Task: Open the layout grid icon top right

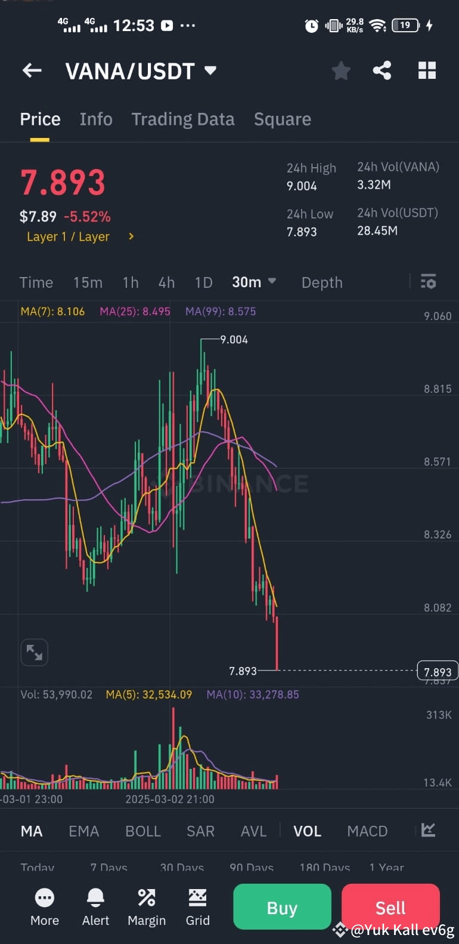Action: (427, 70)
